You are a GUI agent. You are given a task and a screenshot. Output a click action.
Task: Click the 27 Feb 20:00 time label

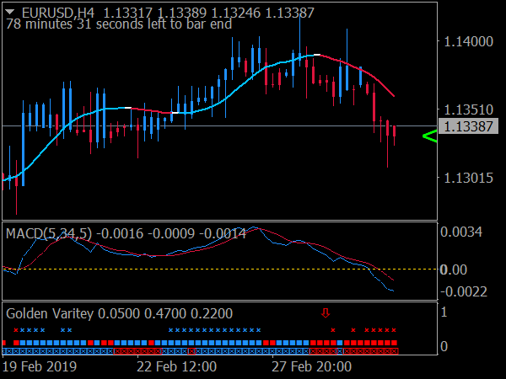(x=311, y=366)
